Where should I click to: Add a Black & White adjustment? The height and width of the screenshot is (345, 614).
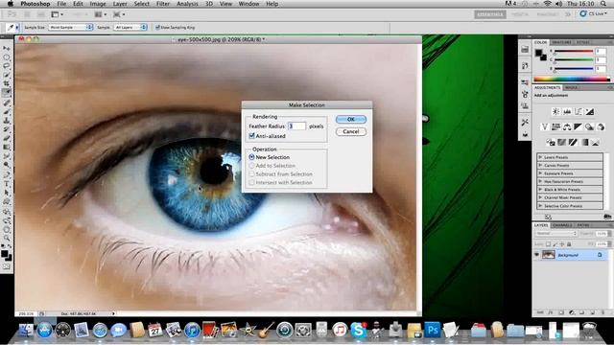[578, 126]
